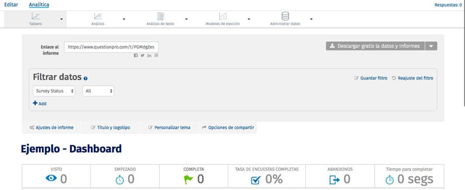Click the stopwatch icon under EMPEZADO
The width and height of the screenshot is (465, 190).
[119, 179]
